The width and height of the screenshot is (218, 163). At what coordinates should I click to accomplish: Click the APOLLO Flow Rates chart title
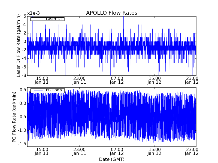click(x=112, y=13)
